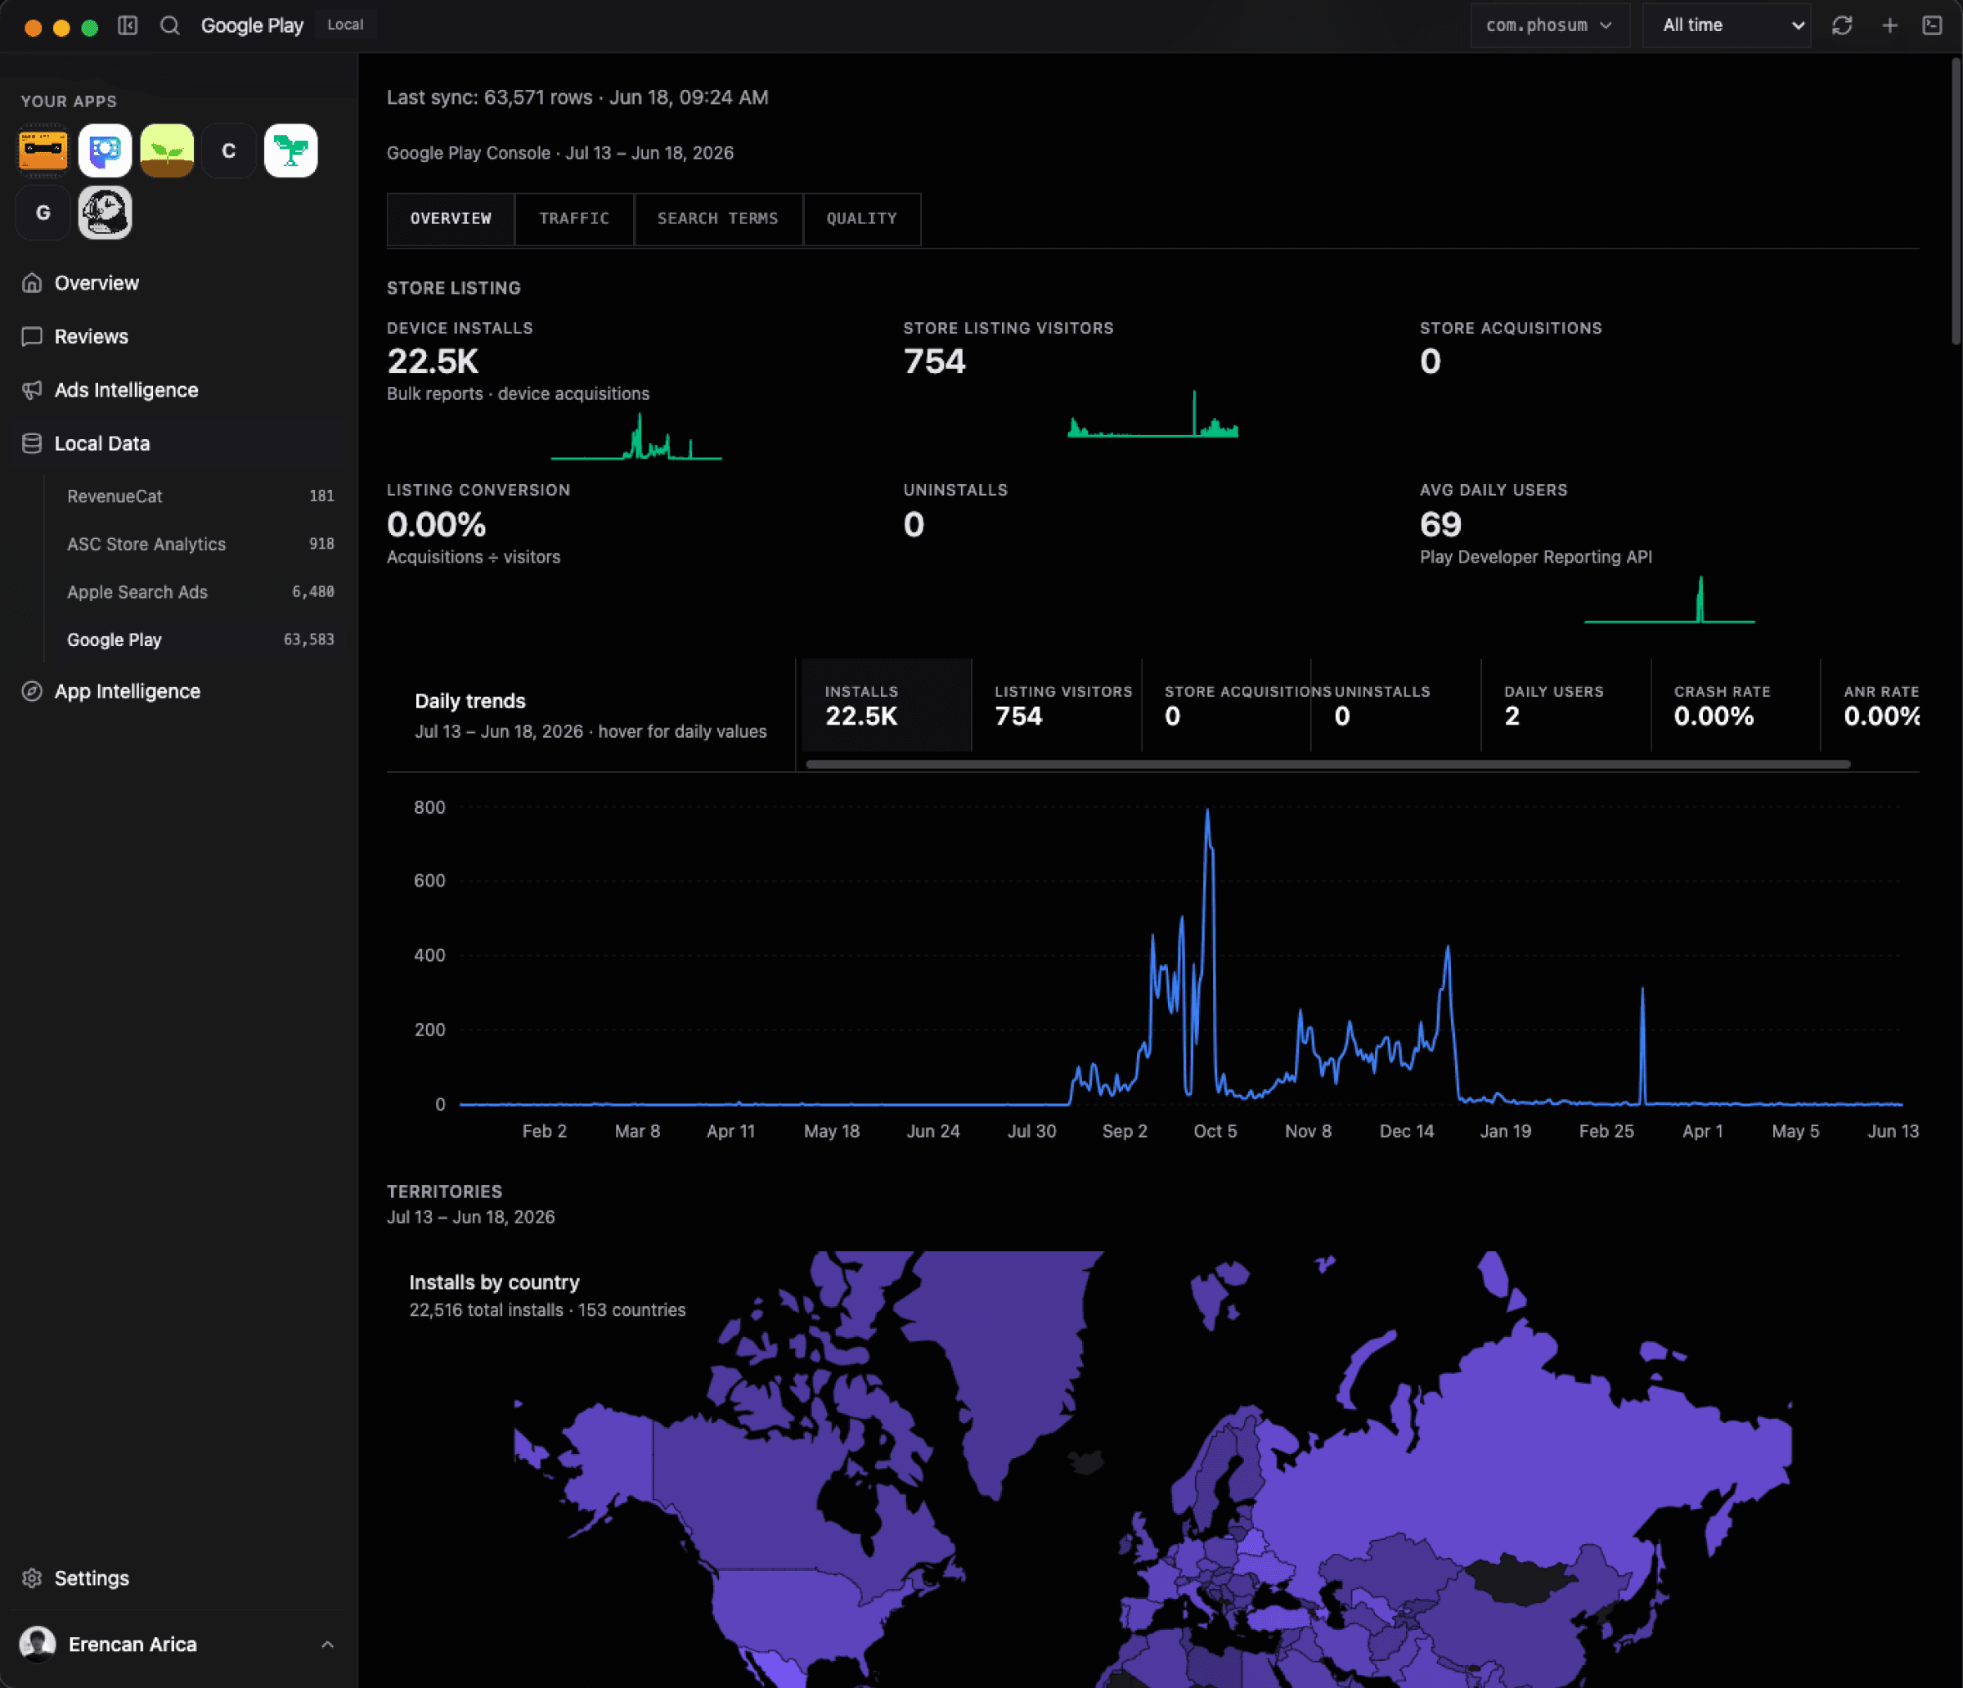This screenshot has width=1963, height=1688.
Task: Switch to the Search Terms tab
Action: pyautogui.click(x=718, y=219)
